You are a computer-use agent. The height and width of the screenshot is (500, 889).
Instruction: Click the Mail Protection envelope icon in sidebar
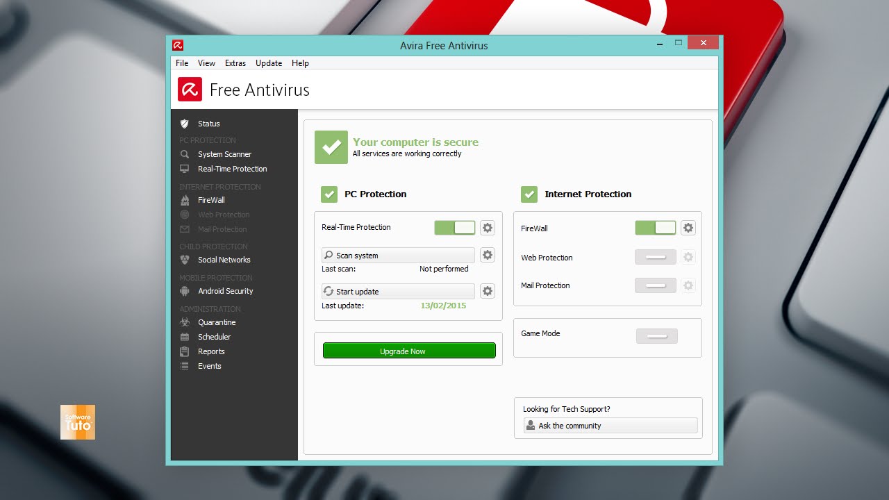point(185,229)
